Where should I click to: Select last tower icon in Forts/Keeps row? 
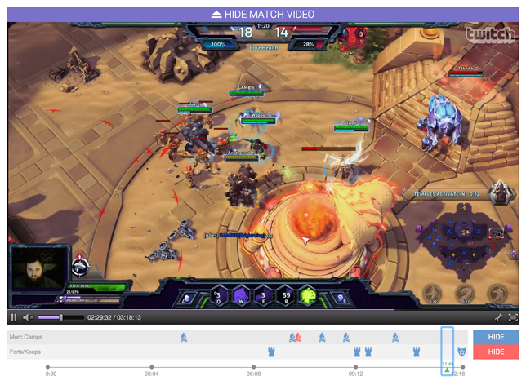(417, 352)
